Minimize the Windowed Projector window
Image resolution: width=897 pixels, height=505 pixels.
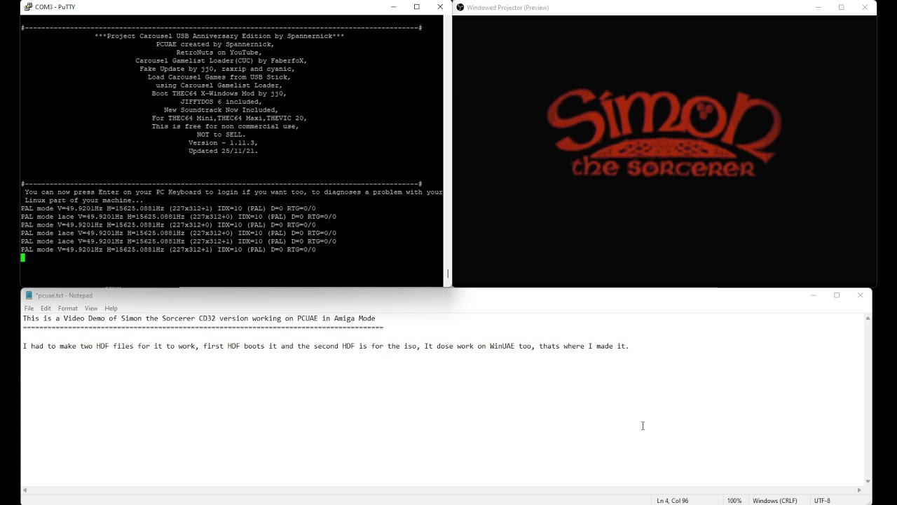(818, 8)
